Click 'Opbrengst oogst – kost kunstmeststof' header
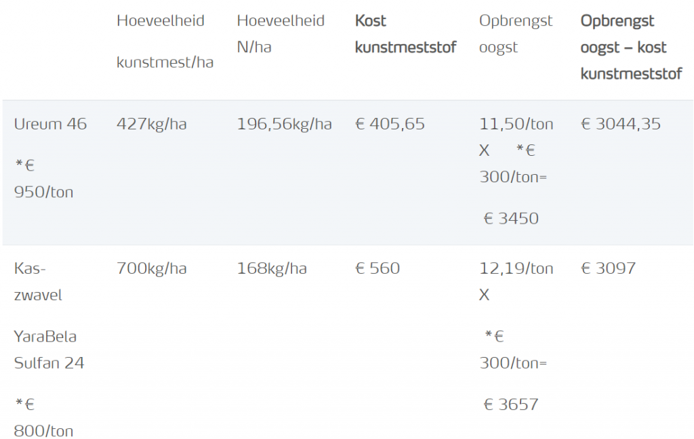Screen dimensions: 694x439 click(631, 47)
